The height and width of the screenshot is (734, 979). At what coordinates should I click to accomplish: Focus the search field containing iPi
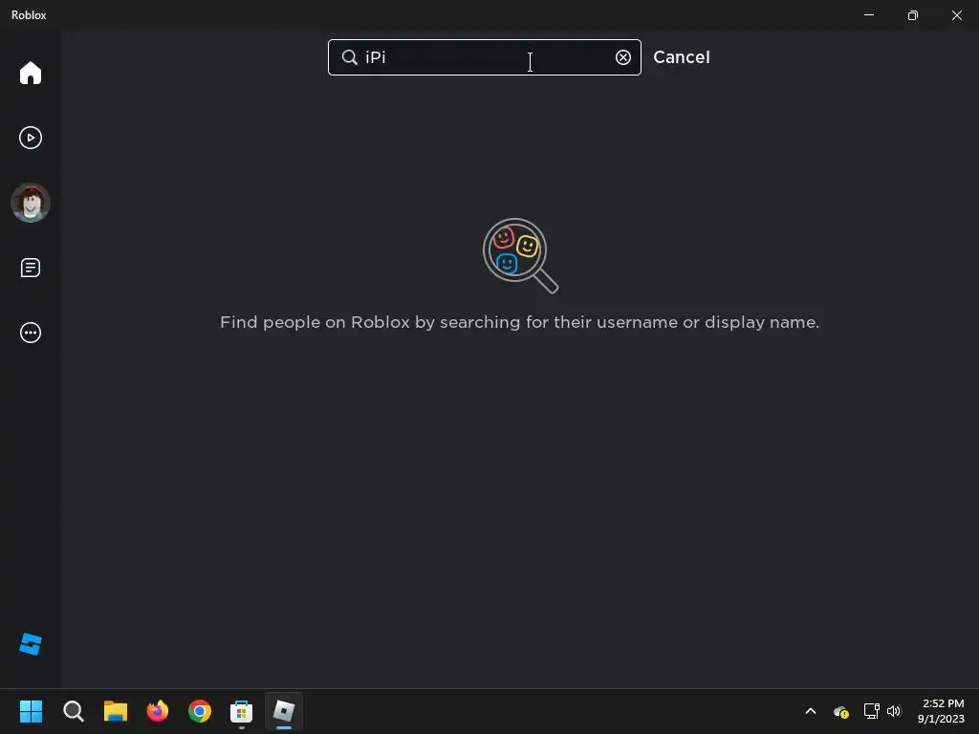pyautogui.click(x=485, y=57)
